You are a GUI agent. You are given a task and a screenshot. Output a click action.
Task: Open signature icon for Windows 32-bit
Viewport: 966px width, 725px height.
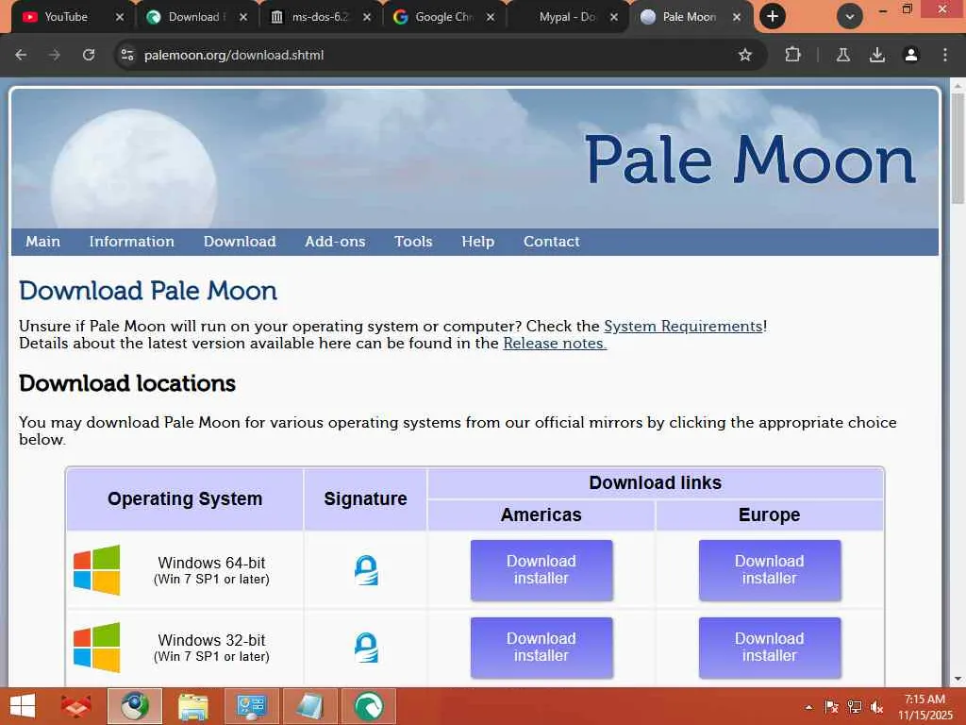366,648
